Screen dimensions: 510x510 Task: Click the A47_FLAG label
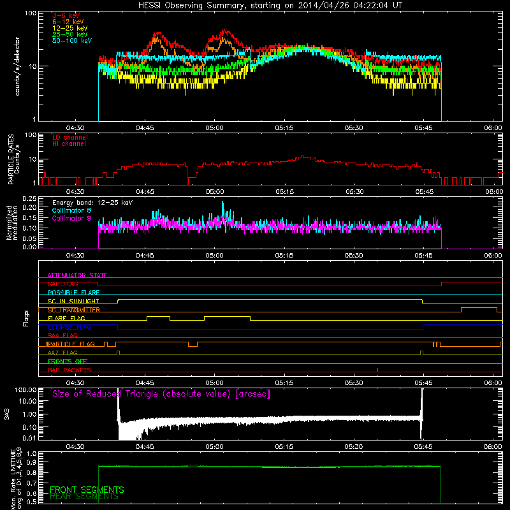coord(62,353)
